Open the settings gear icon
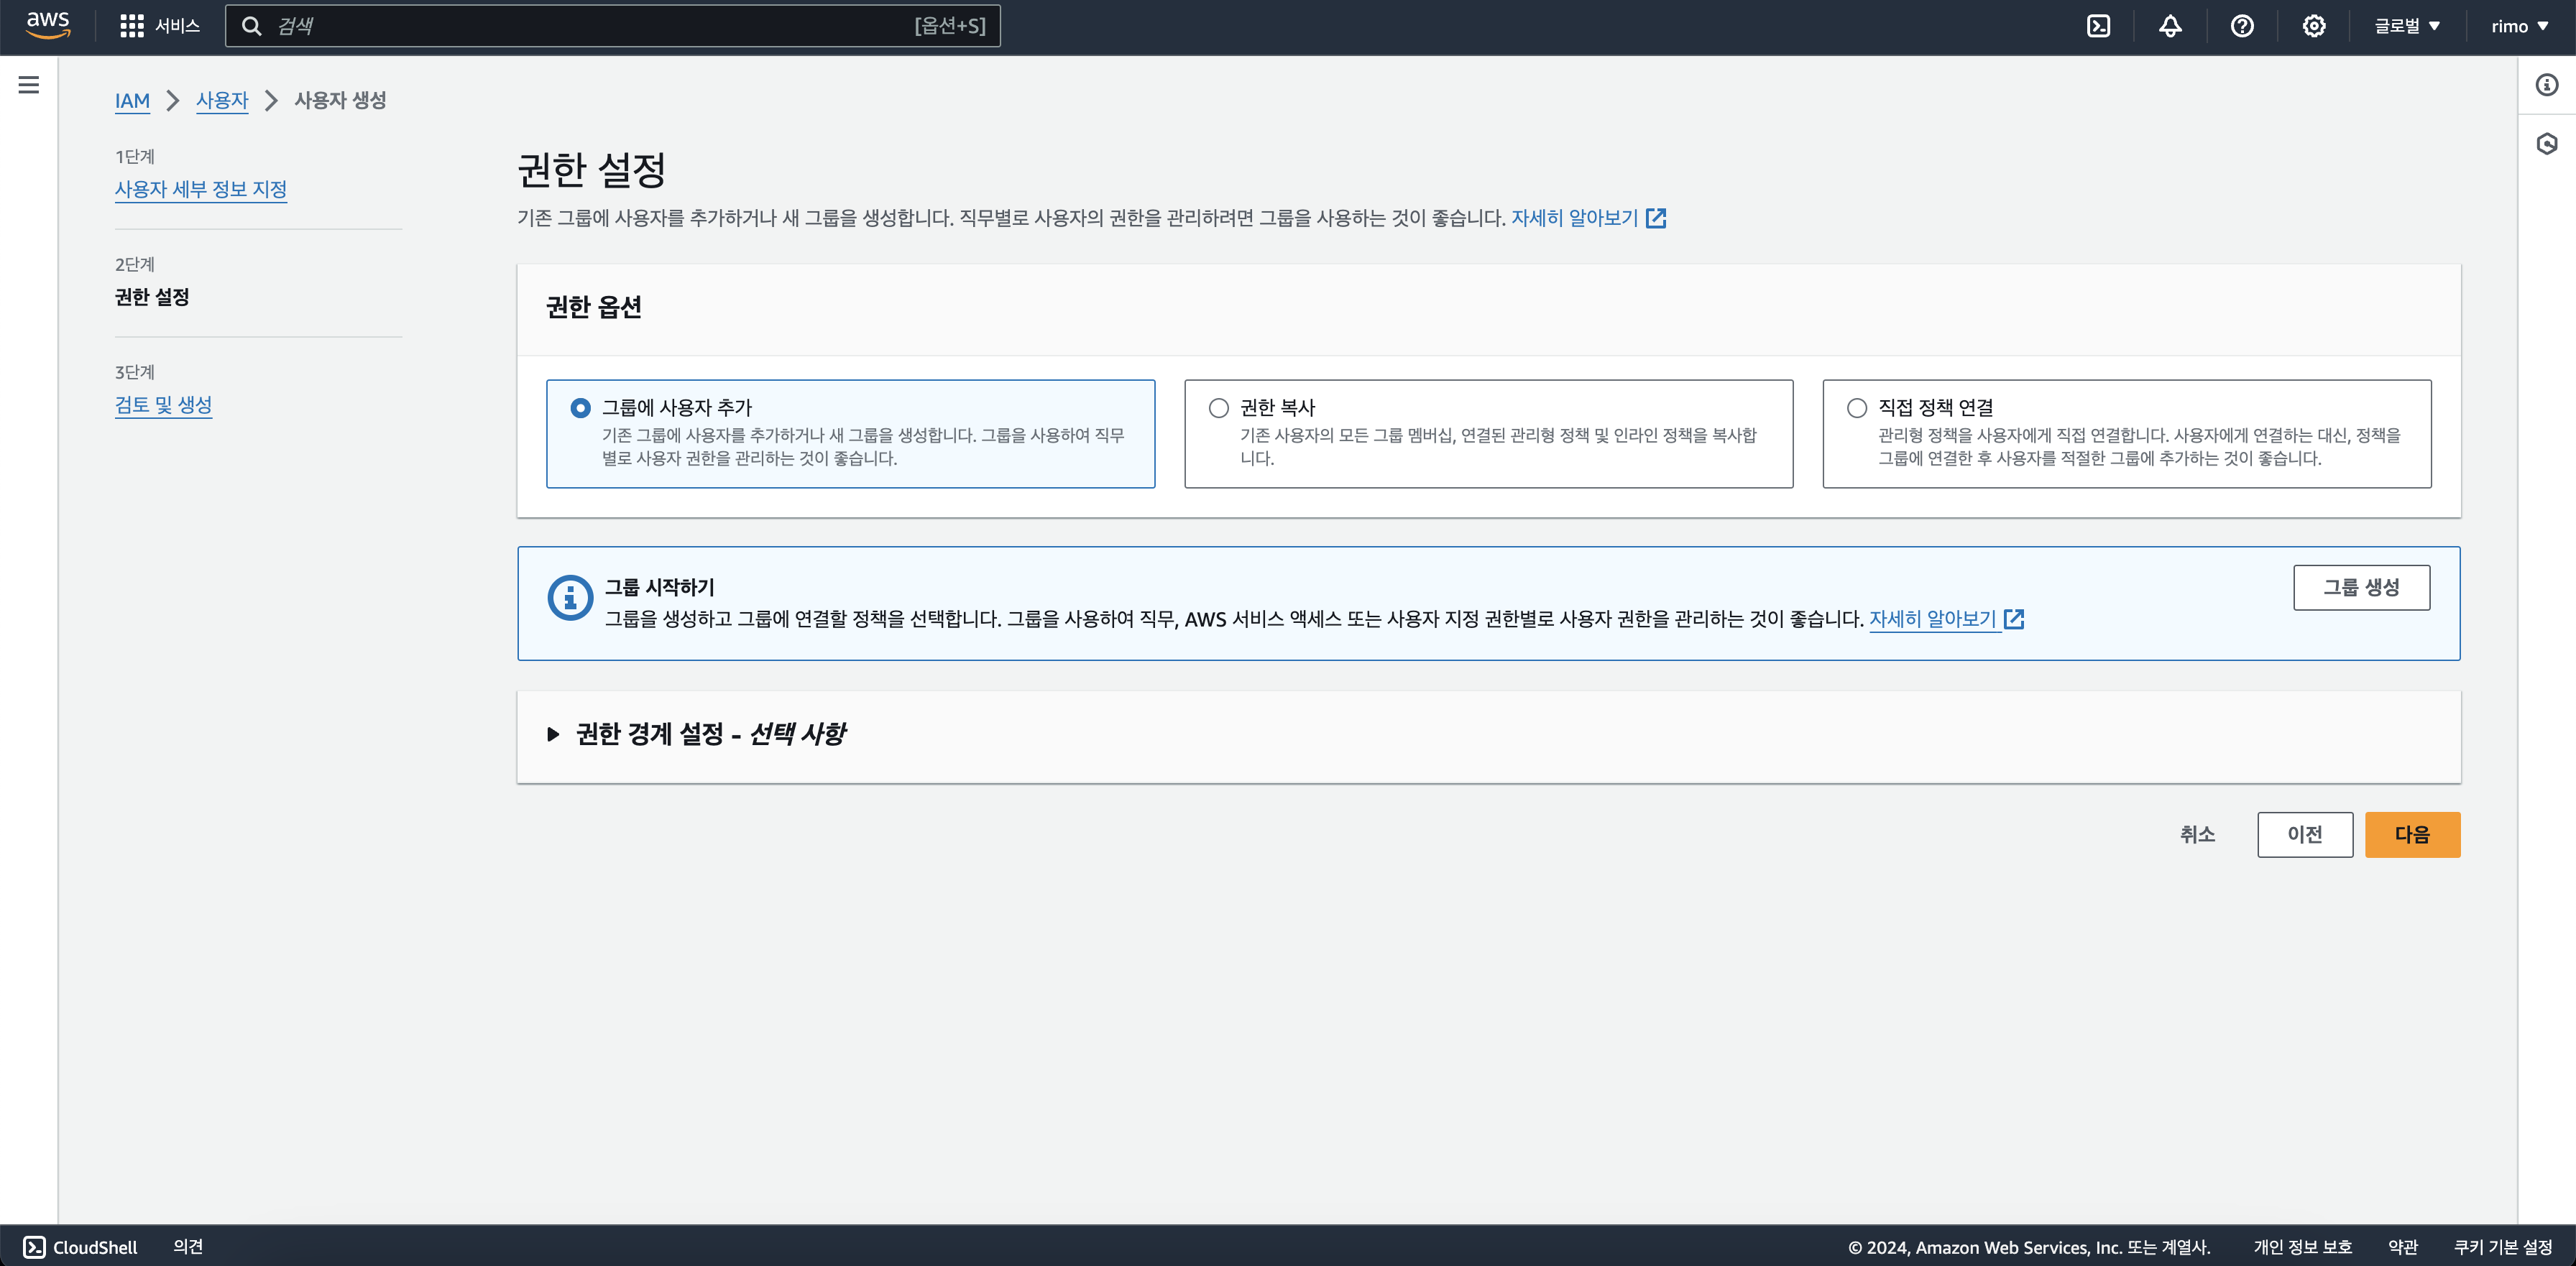 (2314, 26)
